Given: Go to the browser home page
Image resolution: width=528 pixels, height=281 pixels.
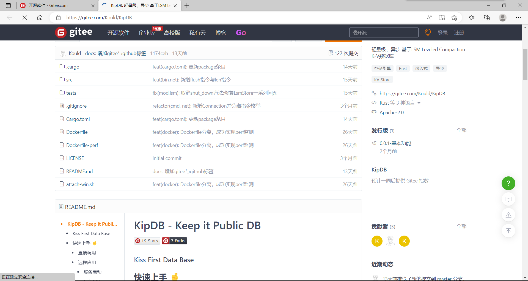Looking at the screenshot, I should pyautogui.click(x=40, y=18).
